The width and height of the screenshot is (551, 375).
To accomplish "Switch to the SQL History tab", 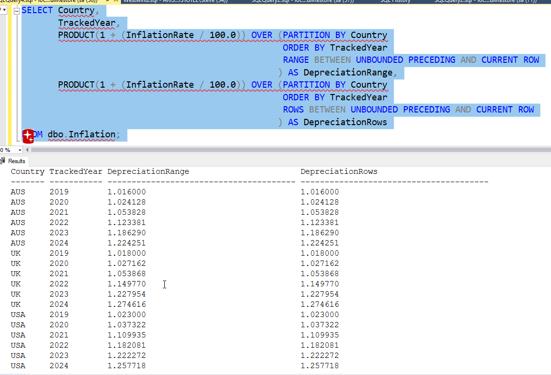I will click(395, 1).
